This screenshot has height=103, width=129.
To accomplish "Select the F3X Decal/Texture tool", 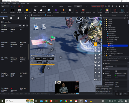I will pos(95,62).
